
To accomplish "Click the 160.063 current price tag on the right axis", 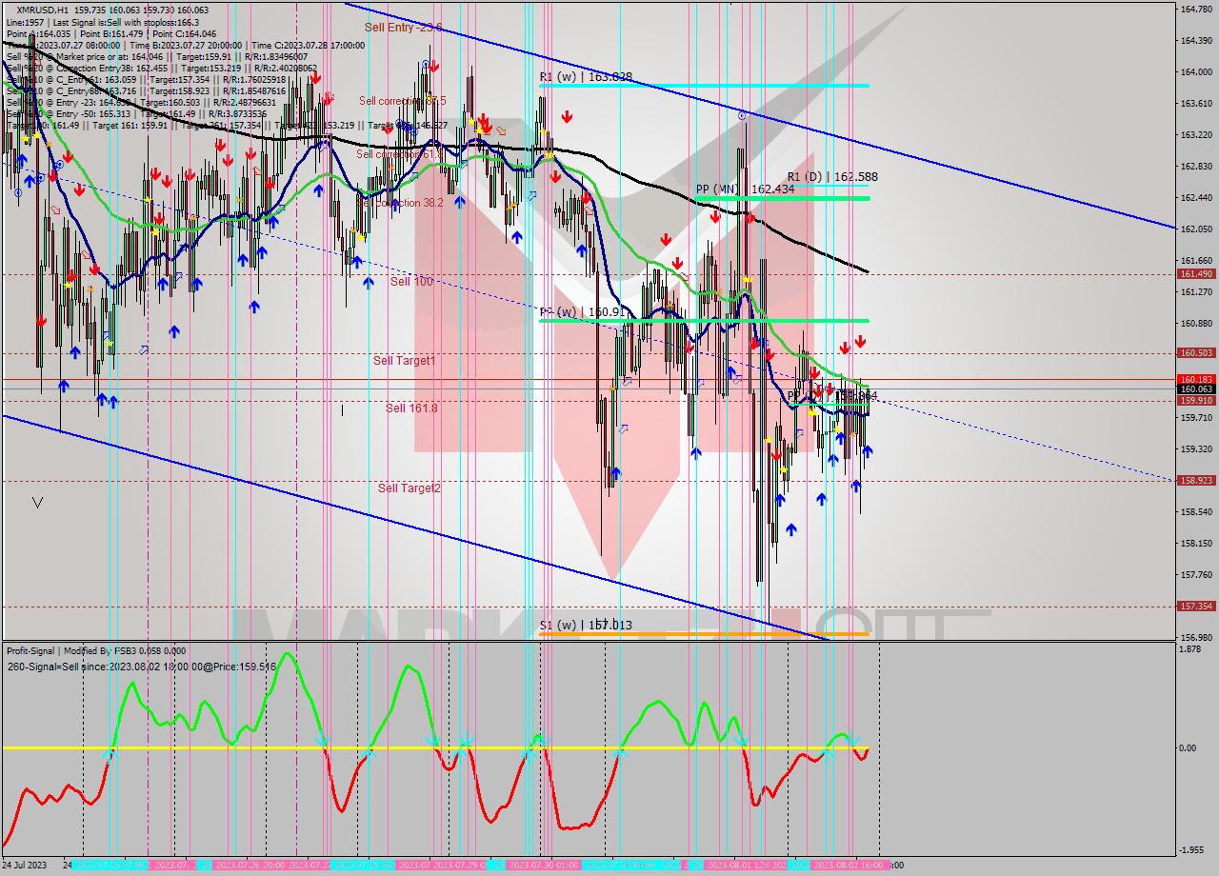I will [x=1197, y=388].
